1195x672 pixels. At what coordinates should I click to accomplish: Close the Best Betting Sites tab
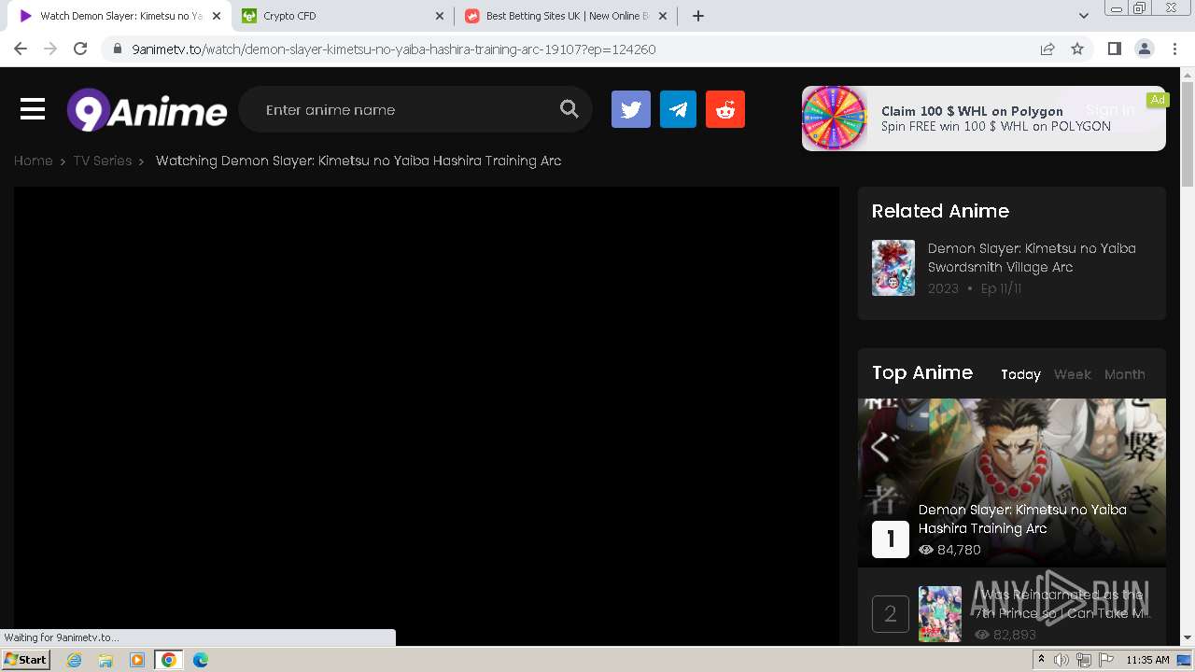663,16
